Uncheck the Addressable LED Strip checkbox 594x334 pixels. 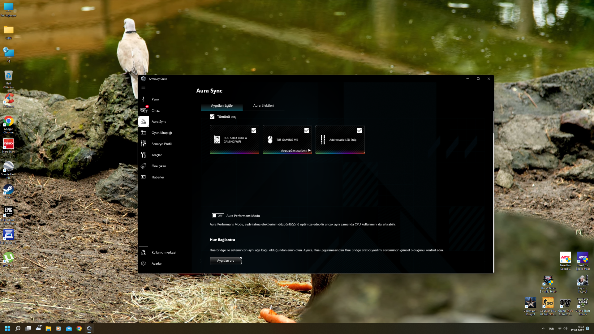pos(359,130)
